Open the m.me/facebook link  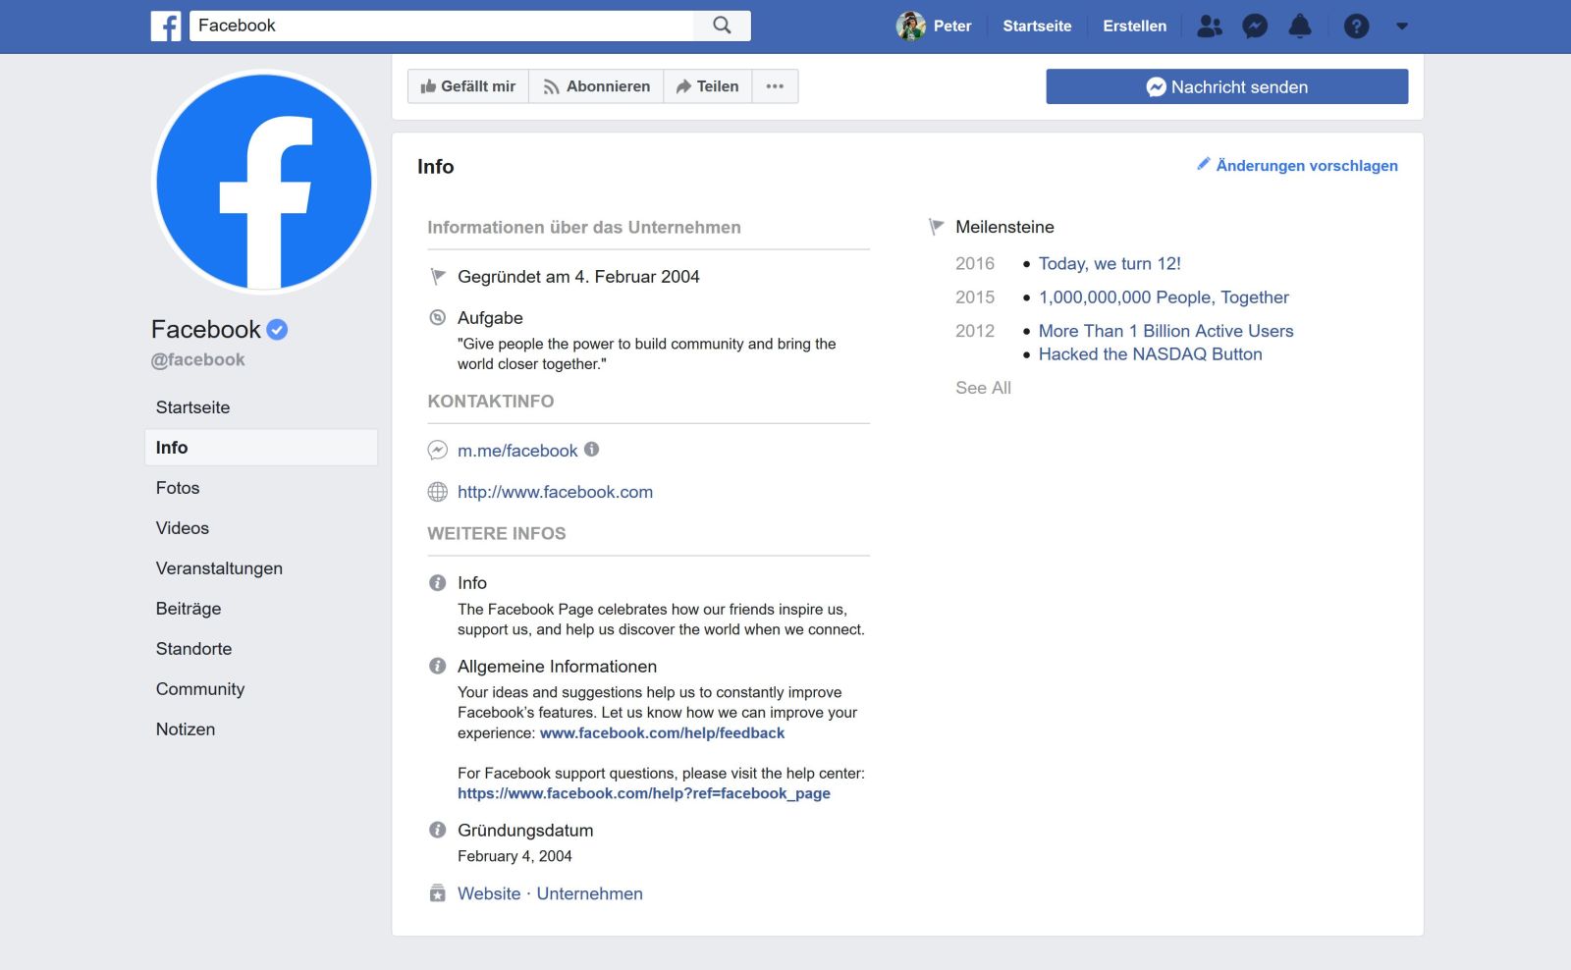[517, 451]
